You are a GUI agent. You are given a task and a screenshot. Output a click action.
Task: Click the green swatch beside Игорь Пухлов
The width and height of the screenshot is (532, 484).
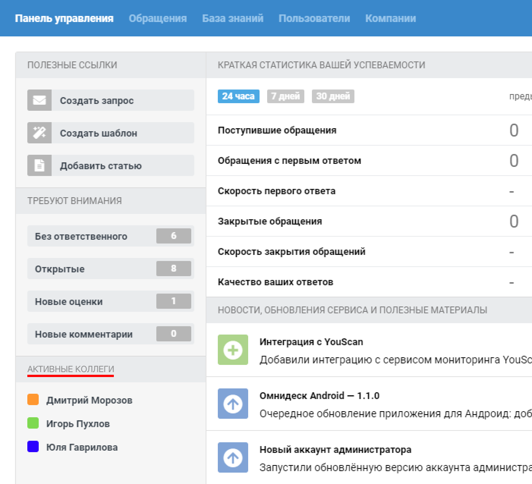[x=33, y=423]
